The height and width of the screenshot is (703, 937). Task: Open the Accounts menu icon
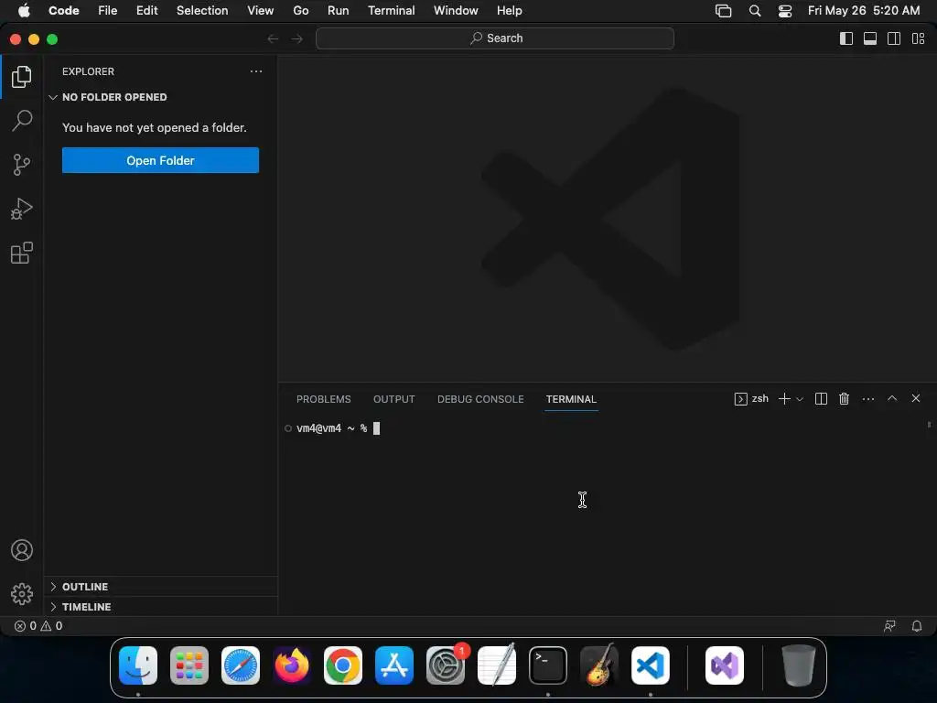click(22, 550)
